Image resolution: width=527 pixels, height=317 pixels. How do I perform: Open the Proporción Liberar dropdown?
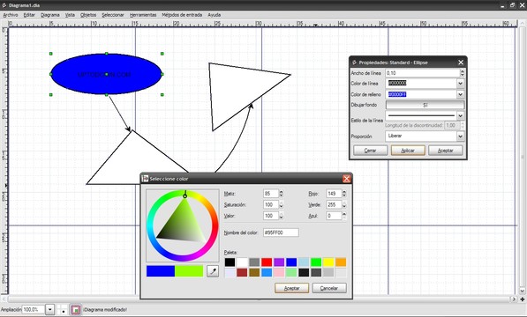[461, 136]
